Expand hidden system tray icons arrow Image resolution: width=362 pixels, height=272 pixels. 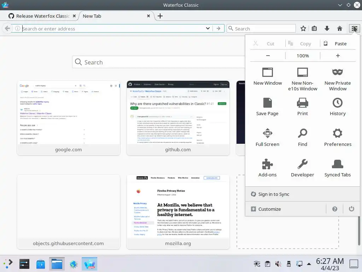[x=309, y=264]
